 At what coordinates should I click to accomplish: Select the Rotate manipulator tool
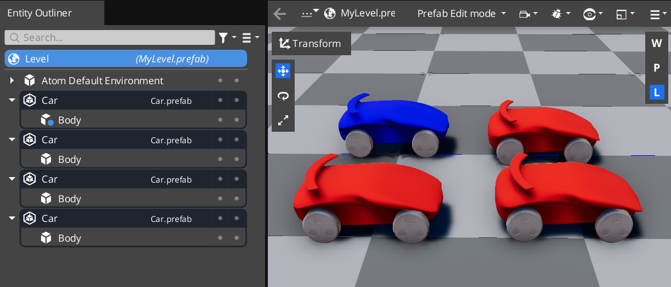click(283, 96)
